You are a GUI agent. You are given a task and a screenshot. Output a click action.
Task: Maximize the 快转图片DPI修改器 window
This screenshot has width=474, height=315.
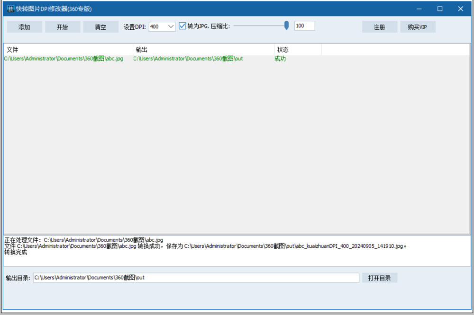[x=440, y=9]
